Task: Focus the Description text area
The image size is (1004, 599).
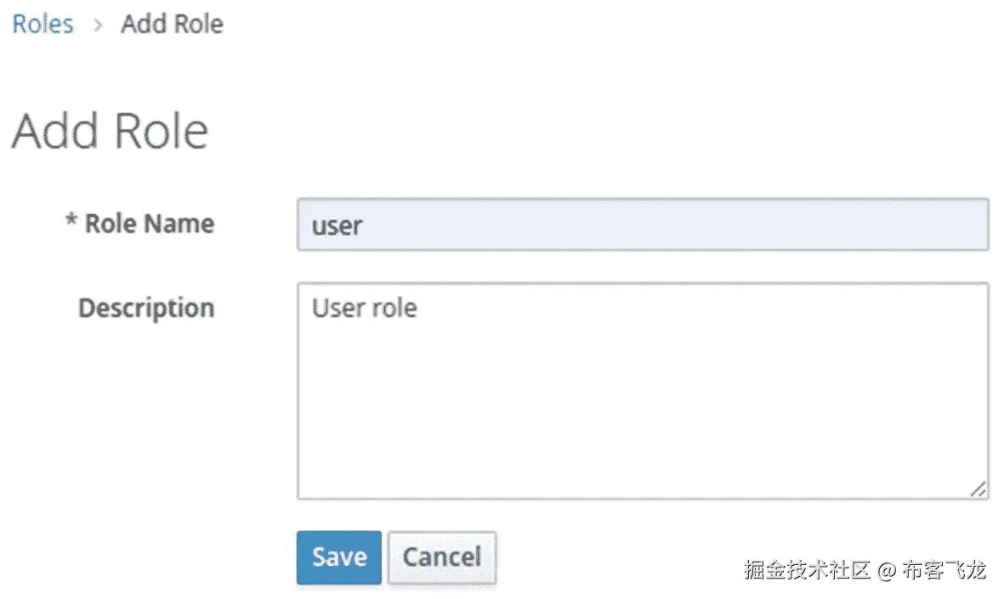Action: coord(642,391)
